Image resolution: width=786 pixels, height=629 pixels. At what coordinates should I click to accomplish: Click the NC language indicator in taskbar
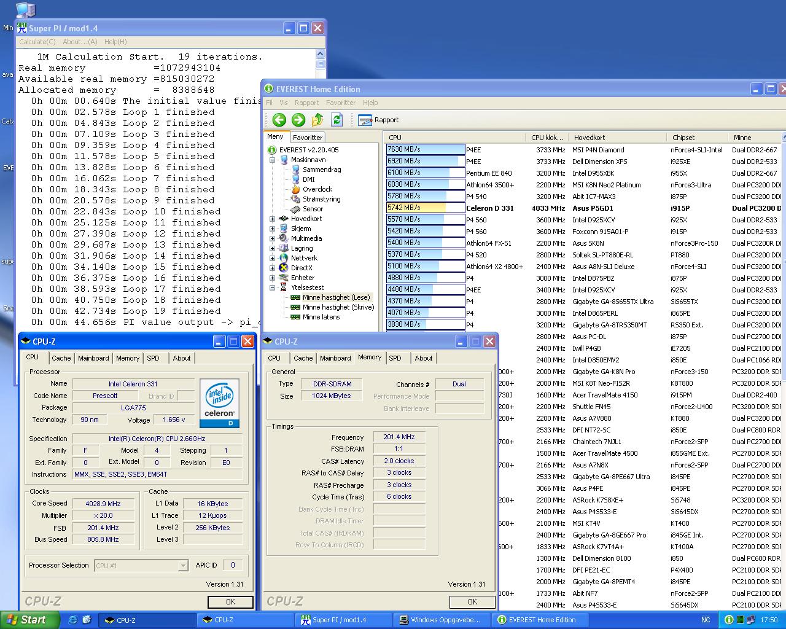coord(706,620)
